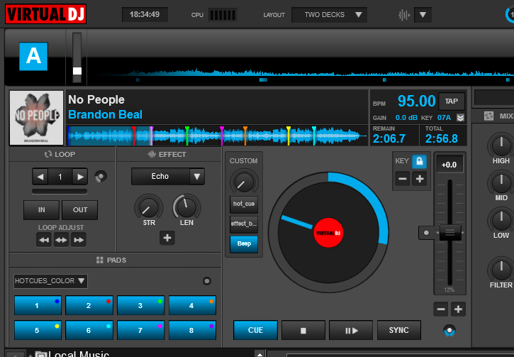Screen dimensions: 514x357
Task: Trigger pad 7
Action: click(x=141, y=330)
